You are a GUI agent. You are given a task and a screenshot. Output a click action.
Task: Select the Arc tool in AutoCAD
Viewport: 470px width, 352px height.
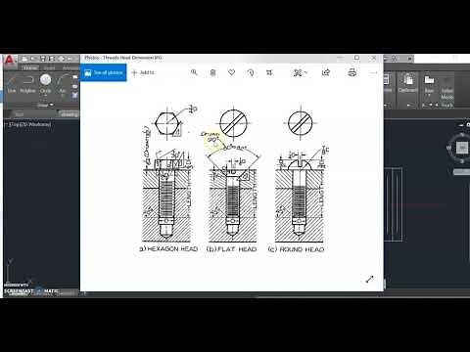63,84
